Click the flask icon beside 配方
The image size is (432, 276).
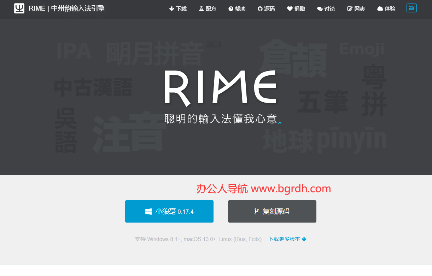[201, 9]
